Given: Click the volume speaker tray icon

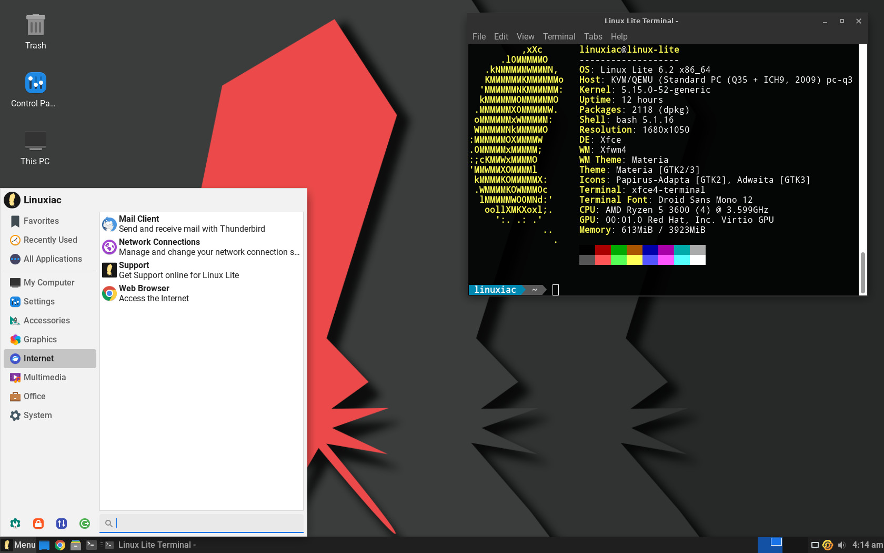Looking at the screenshot, I should point(842,545).
